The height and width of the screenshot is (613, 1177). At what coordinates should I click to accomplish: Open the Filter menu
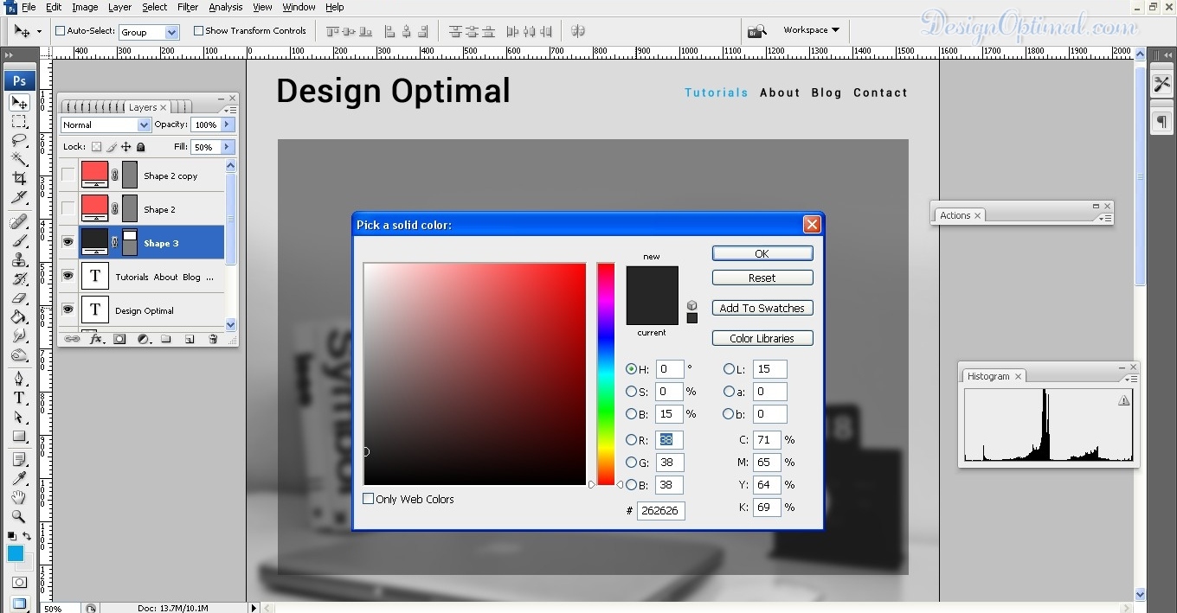coord(188,7)
